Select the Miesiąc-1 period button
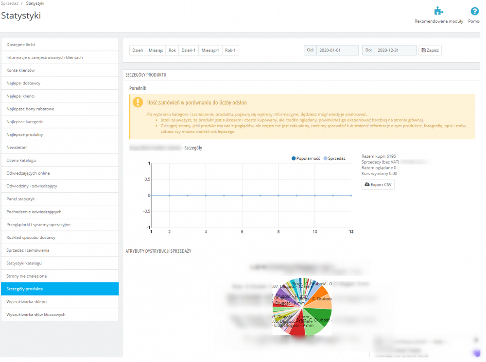This screenshot has width=486, height=362. tap(210, 50)
